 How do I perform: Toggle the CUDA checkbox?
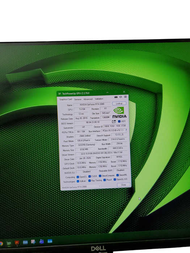(x=89, y=176)
